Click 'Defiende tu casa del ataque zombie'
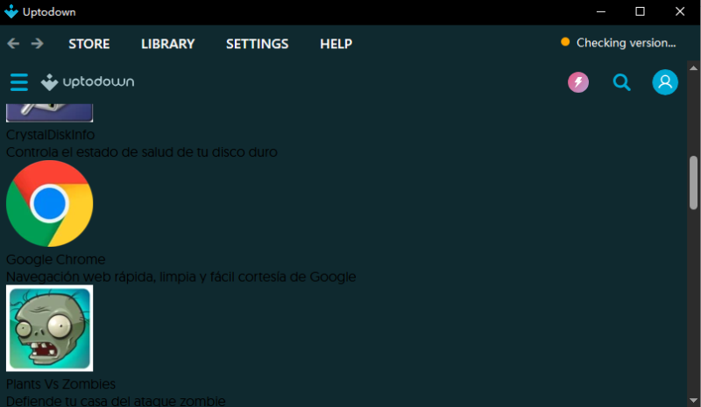This screenshot has height=407, width=701. click(116, 401)
